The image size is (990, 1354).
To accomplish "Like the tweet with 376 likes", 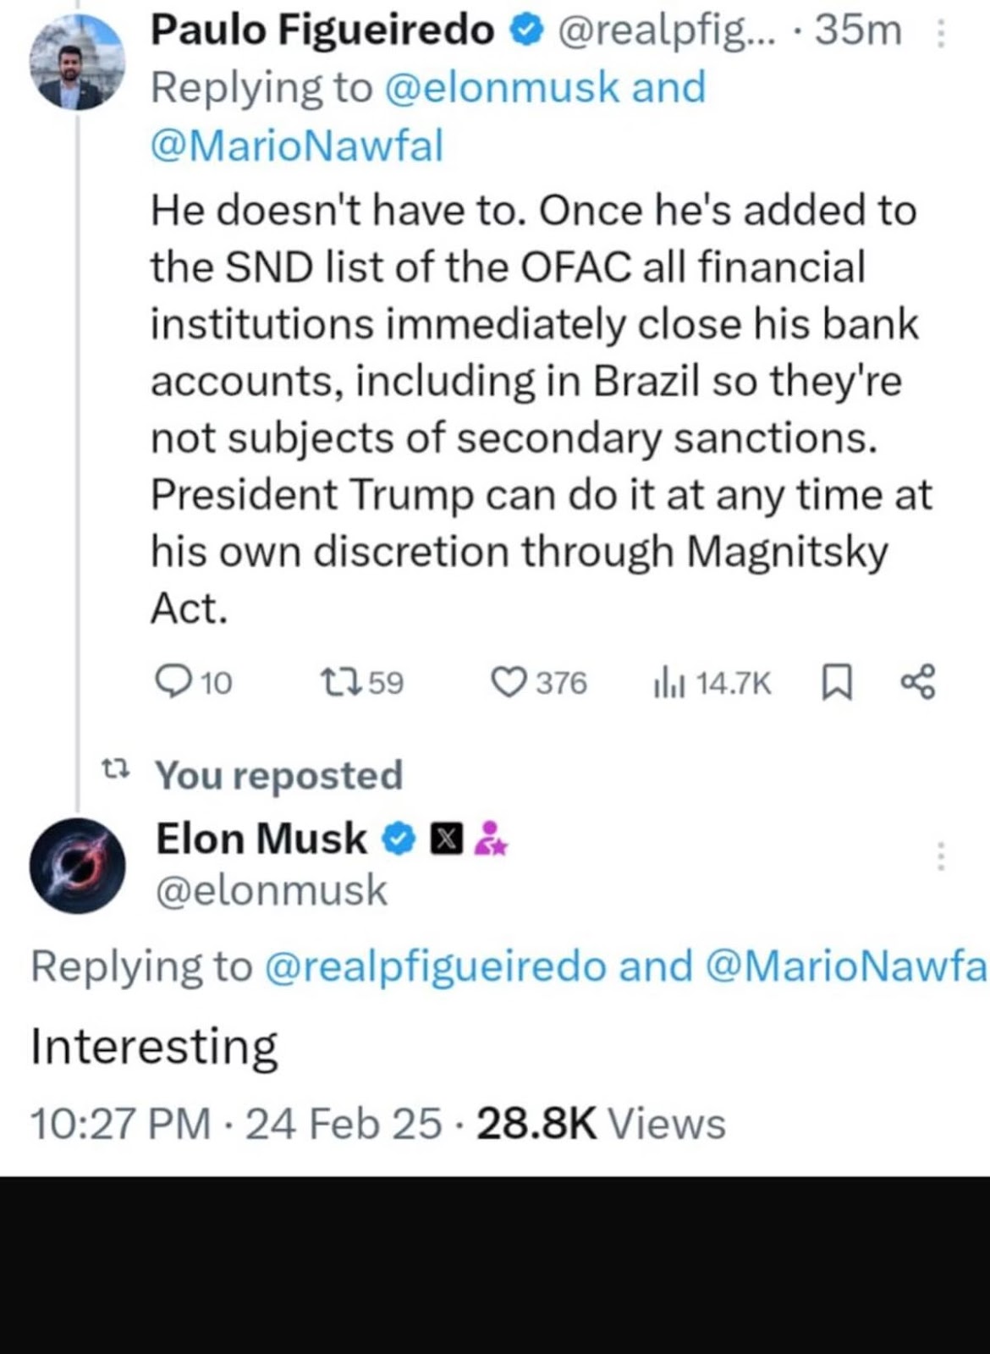I will [509, 681].
